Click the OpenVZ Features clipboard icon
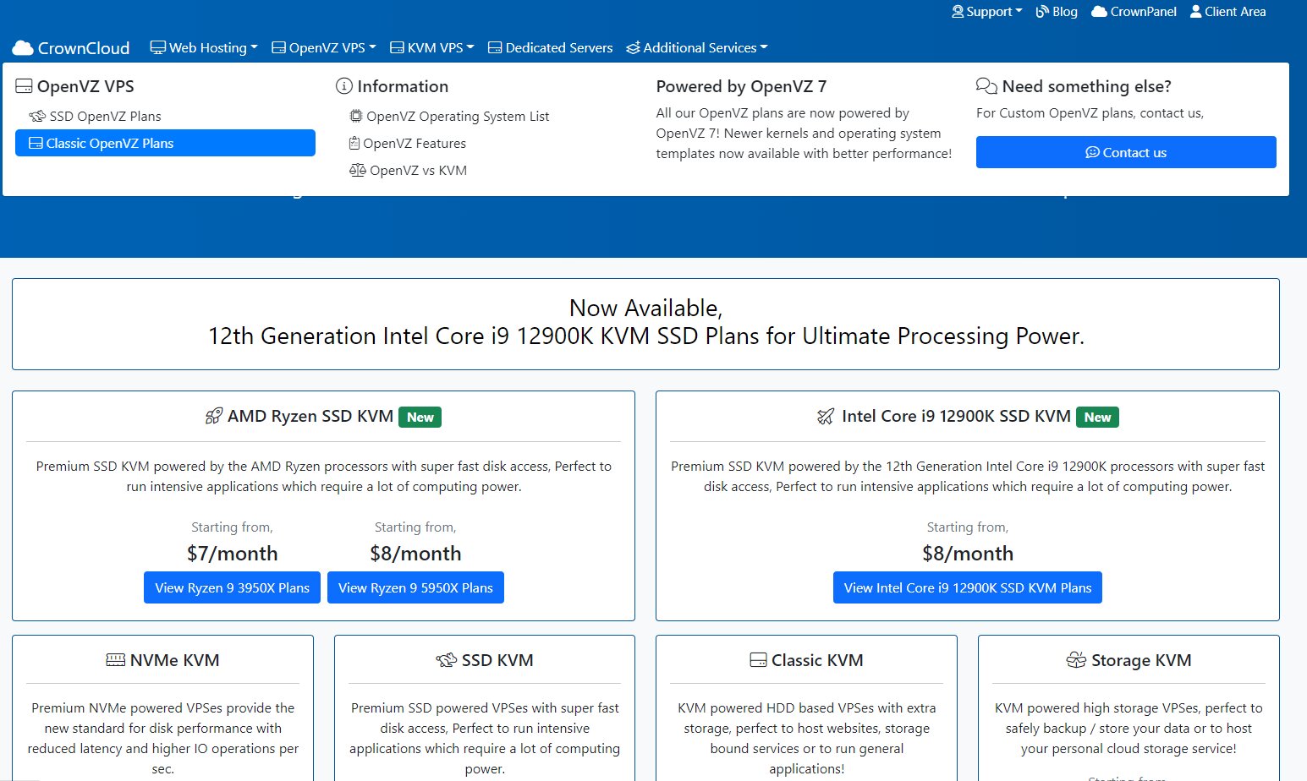The image size is (1307, 781). 354,144
